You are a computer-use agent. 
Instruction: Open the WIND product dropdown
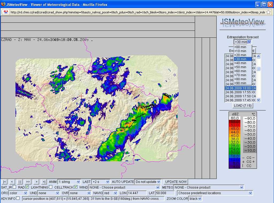point(124,187)
